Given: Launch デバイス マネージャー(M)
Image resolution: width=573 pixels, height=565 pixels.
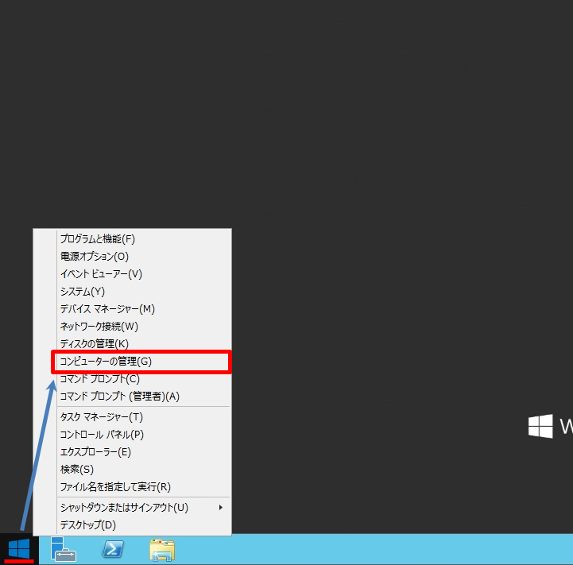Looking at the screenshot, I should tap(132, 309).
